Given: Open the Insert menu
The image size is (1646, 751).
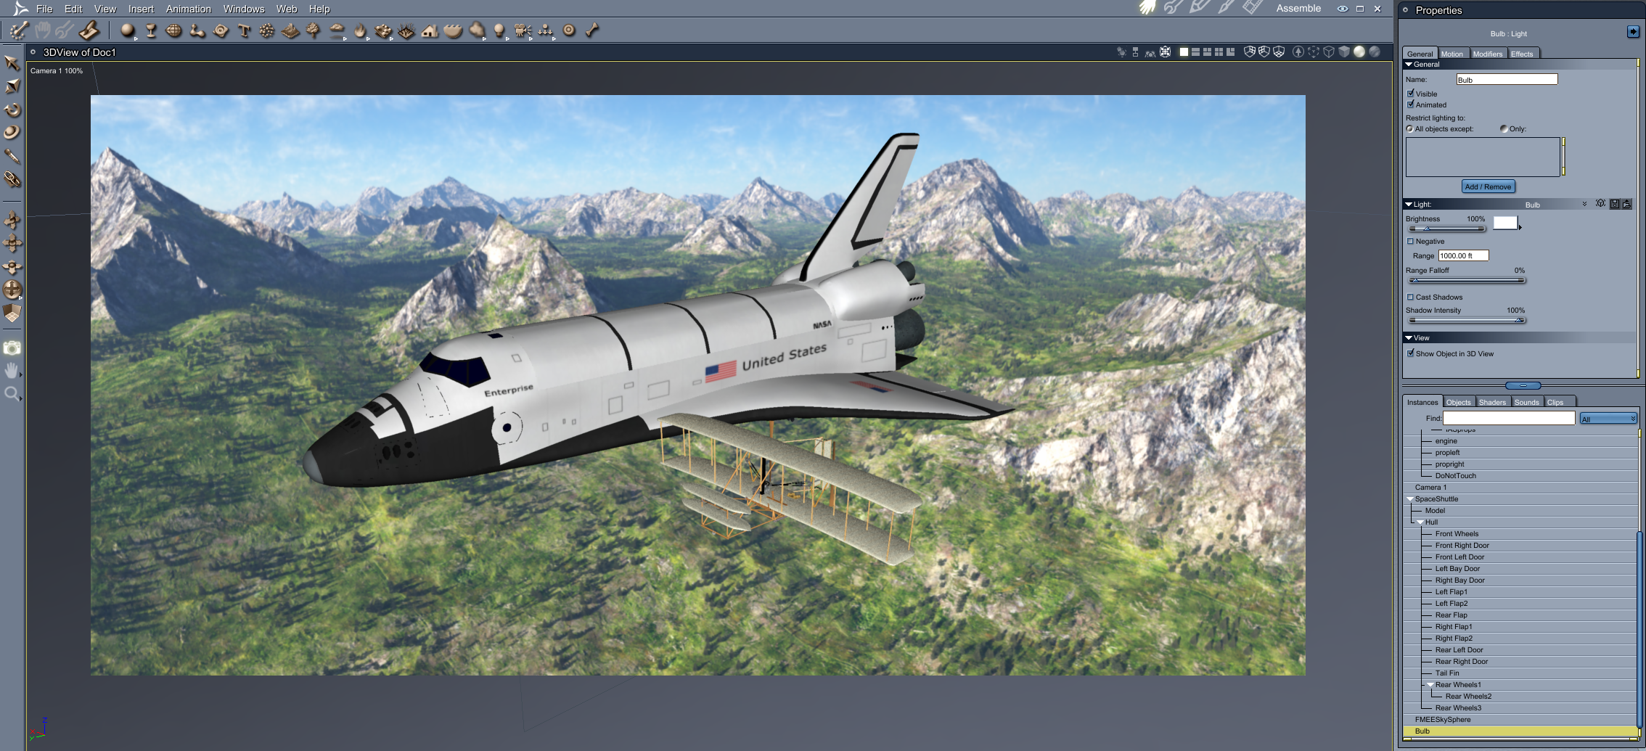Looking at the screenshot, I should coord(141,9).
